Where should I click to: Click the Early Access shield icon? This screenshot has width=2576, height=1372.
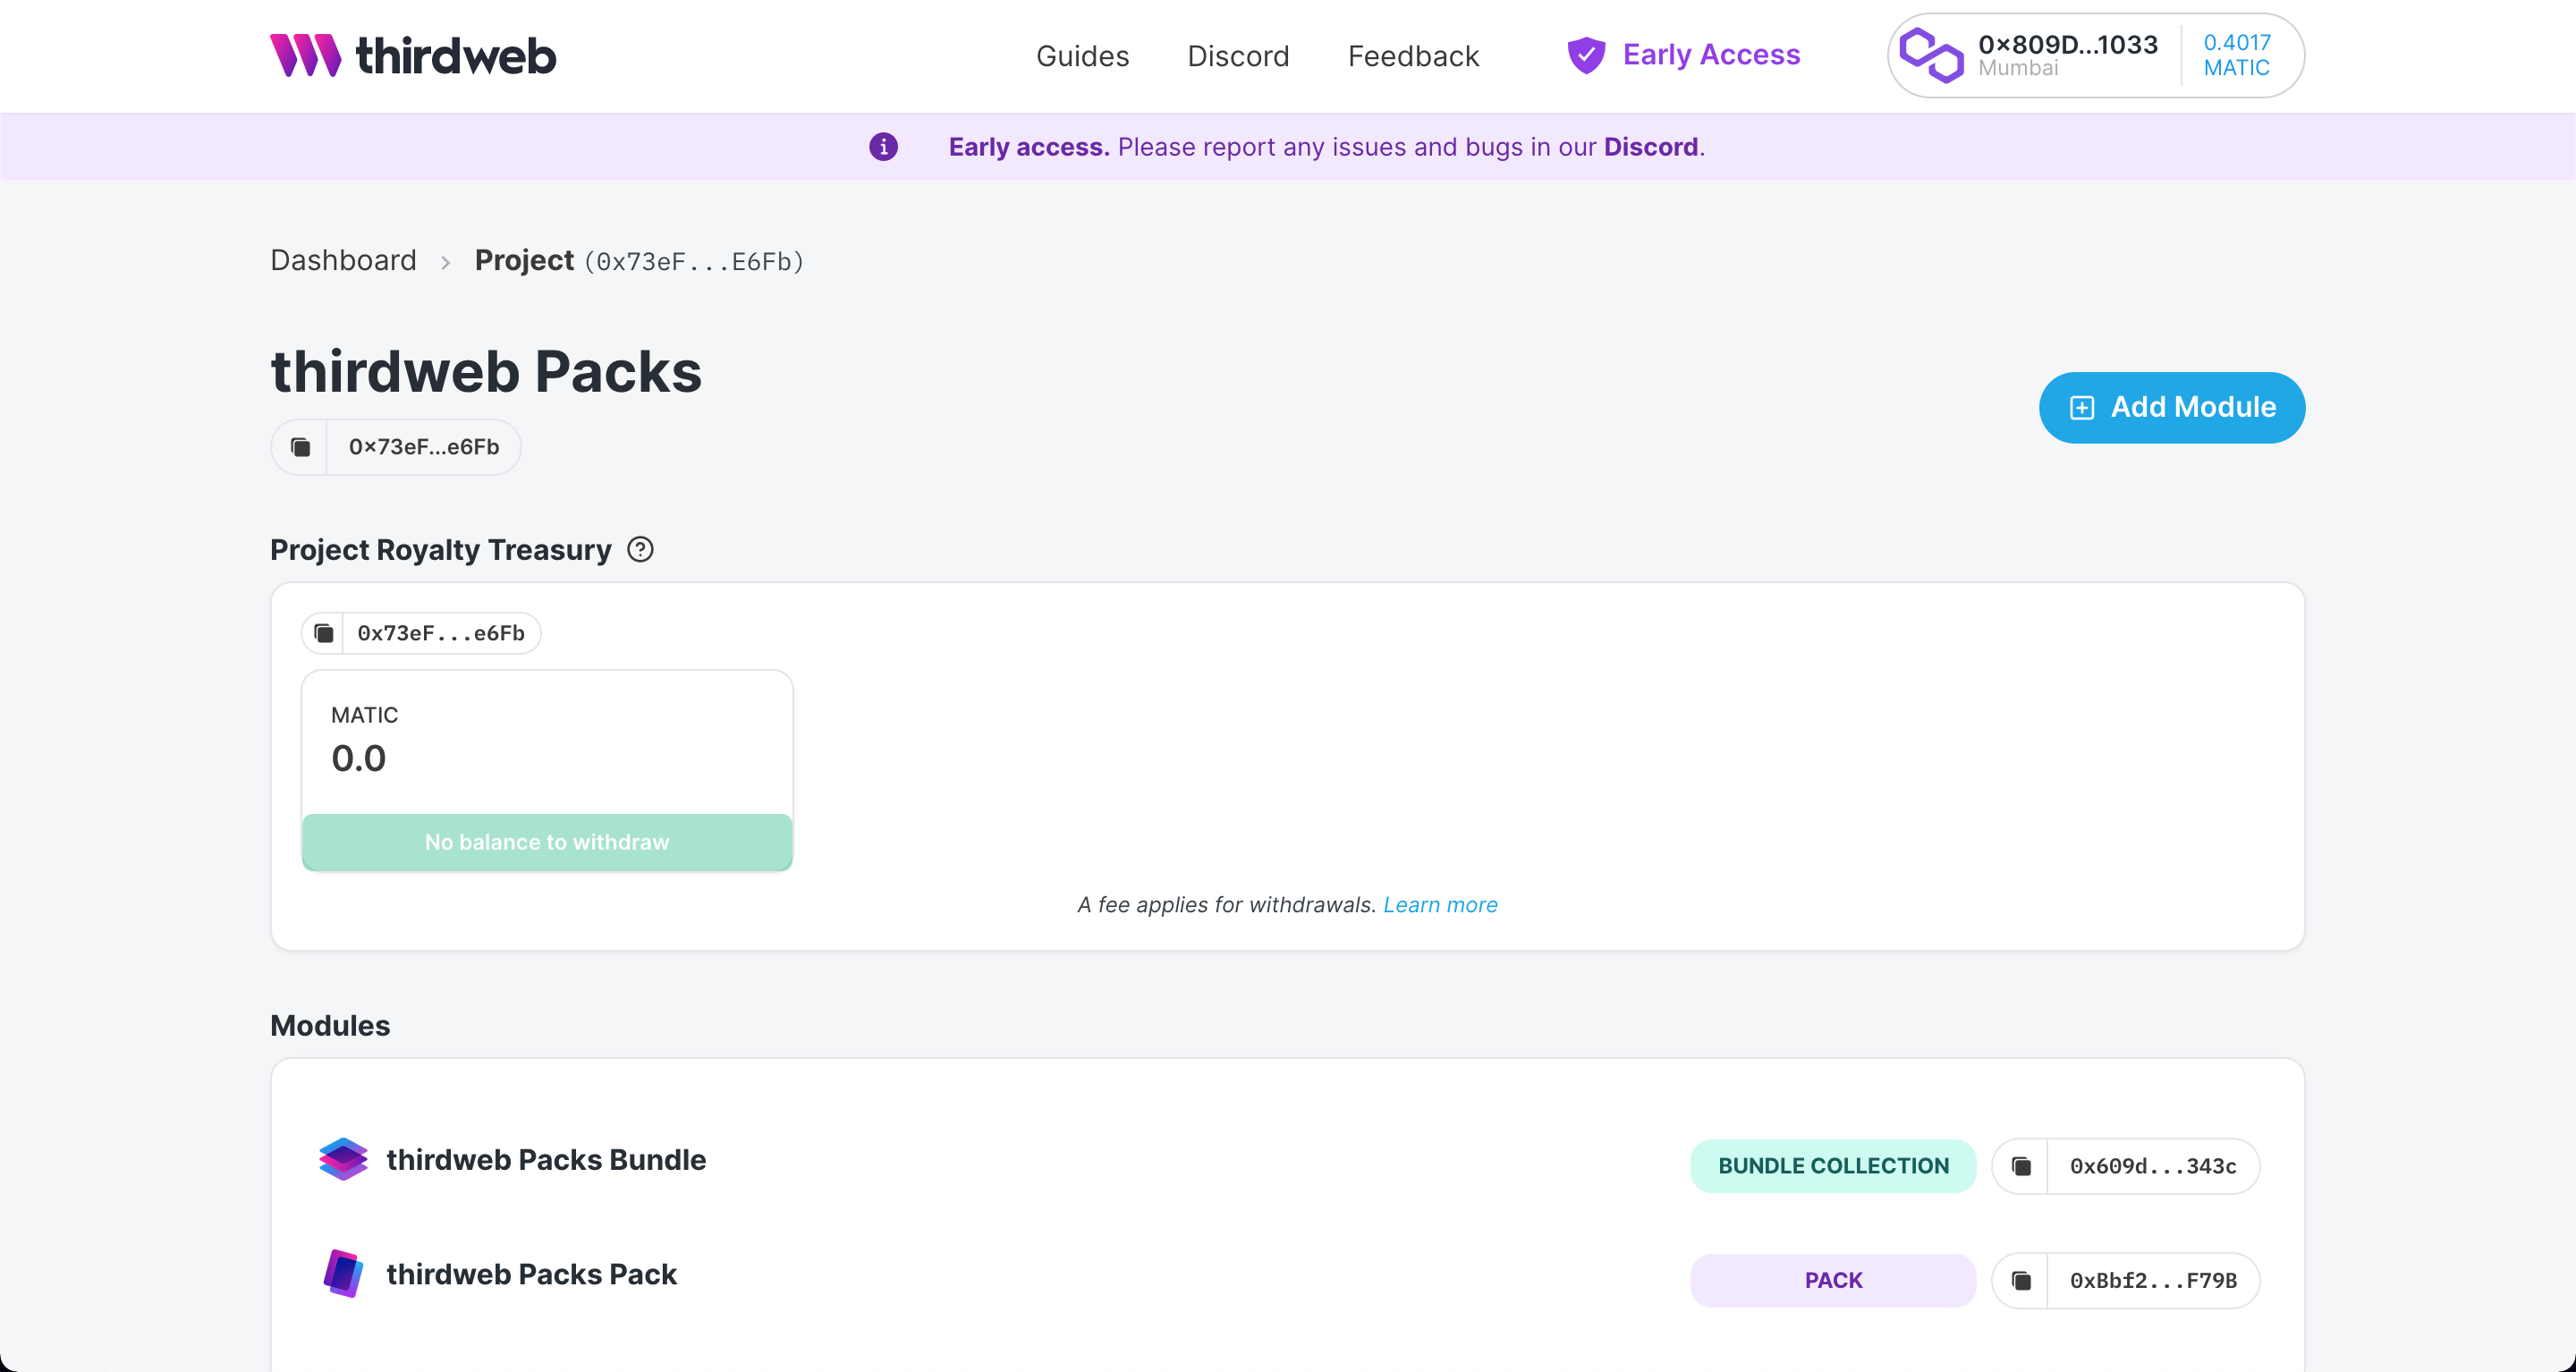click(1586, 55)
